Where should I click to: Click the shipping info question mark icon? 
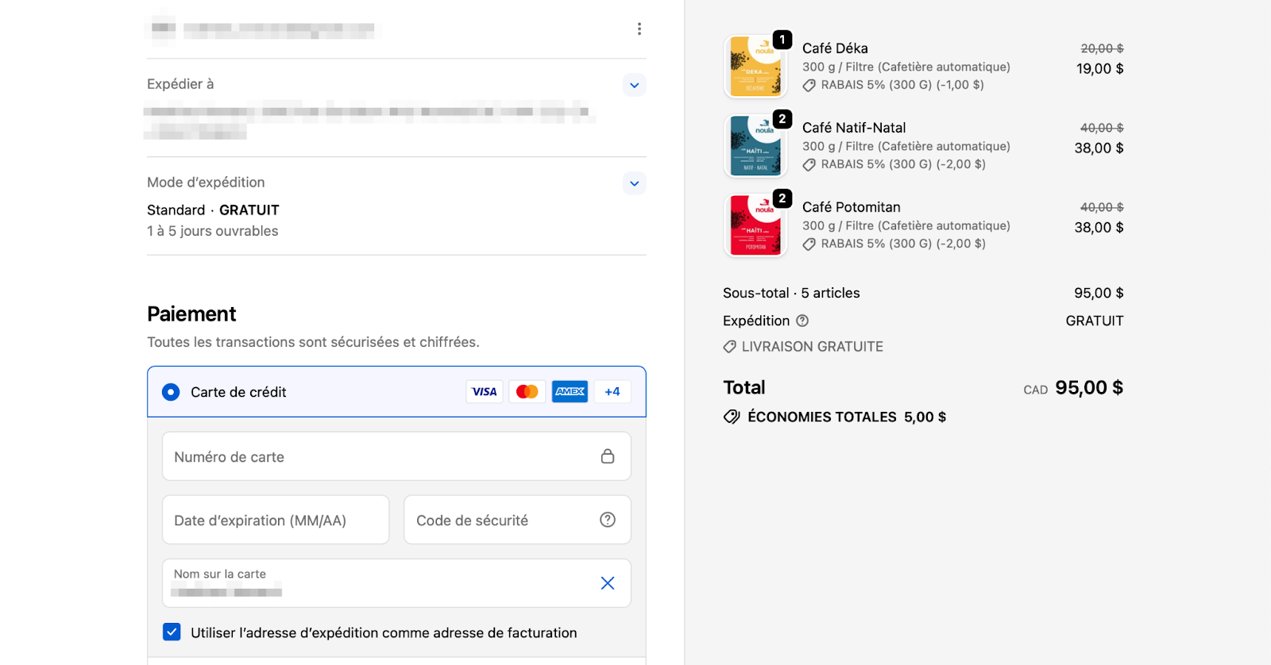tap(802, 321)
